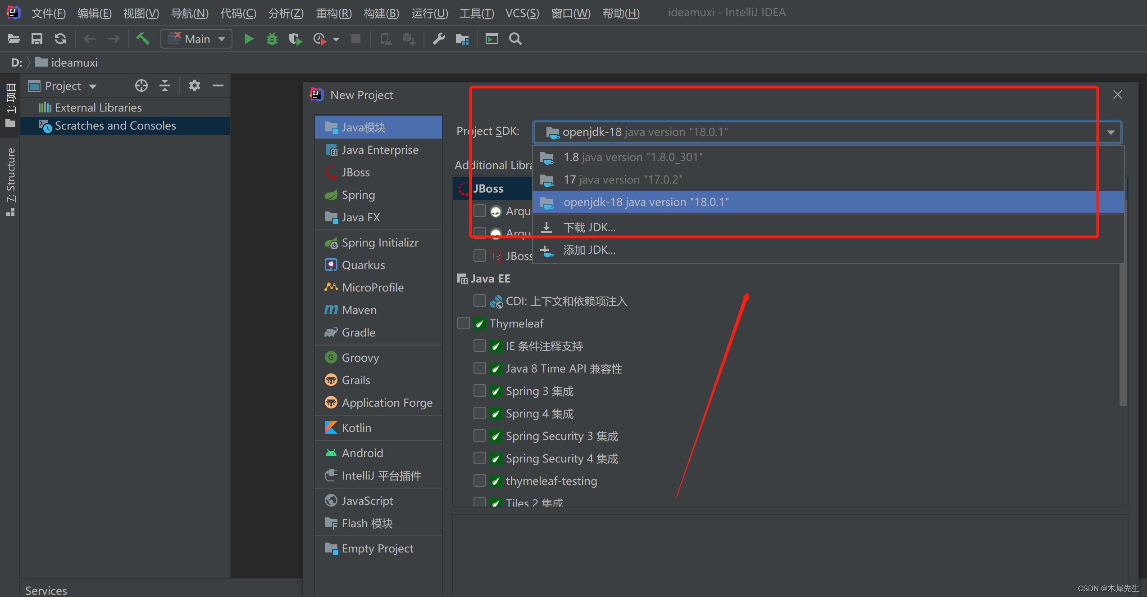Select Maven in the project type list
Screen dimensions: 1147x597
pyautogui.click(x=359, y=310)
